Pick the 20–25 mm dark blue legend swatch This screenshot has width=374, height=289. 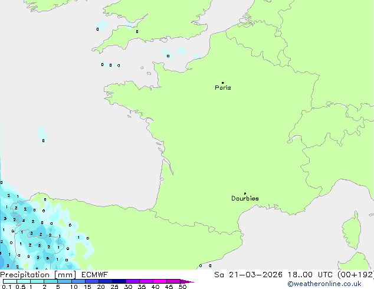click(x=105, y=281)
